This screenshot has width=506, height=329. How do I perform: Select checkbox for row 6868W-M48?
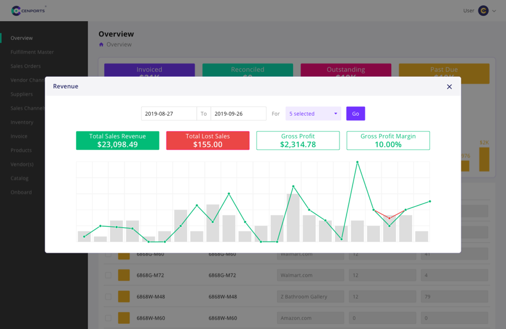click(x=108, y=297)
